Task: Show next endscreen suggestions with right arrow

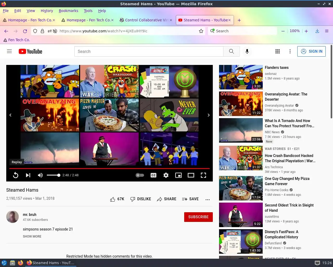Action: click(x=209, y=115)
